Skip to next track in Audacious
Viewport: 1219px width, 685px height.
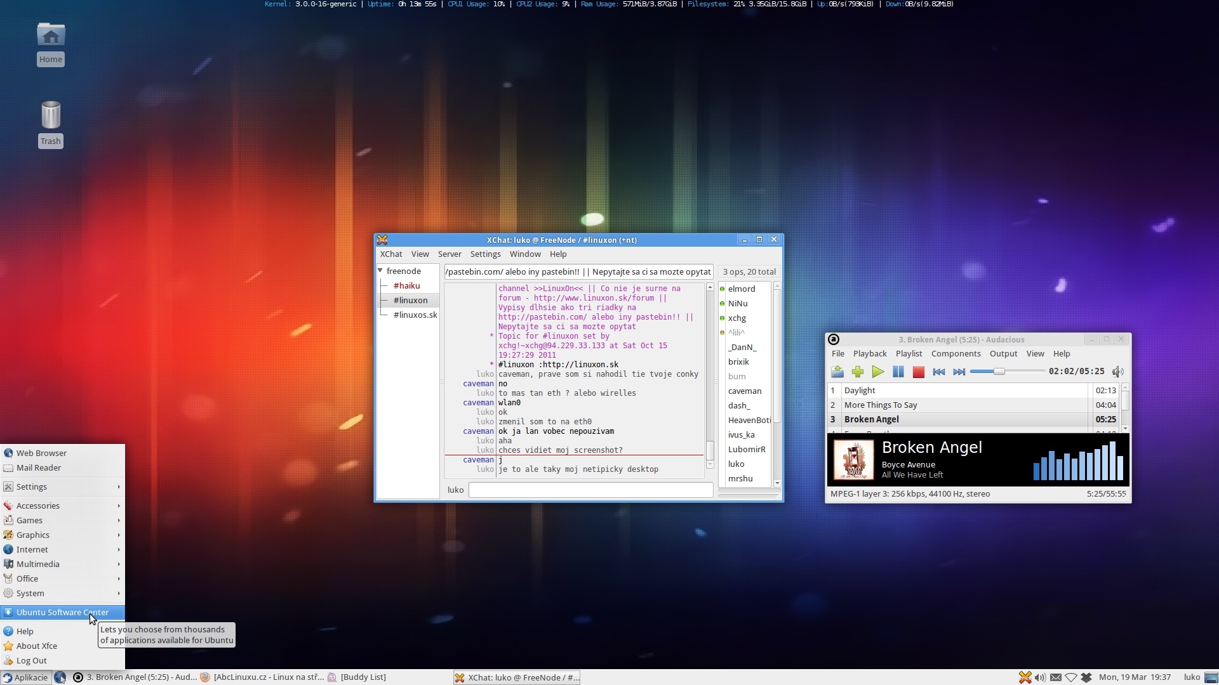[959, 372]
